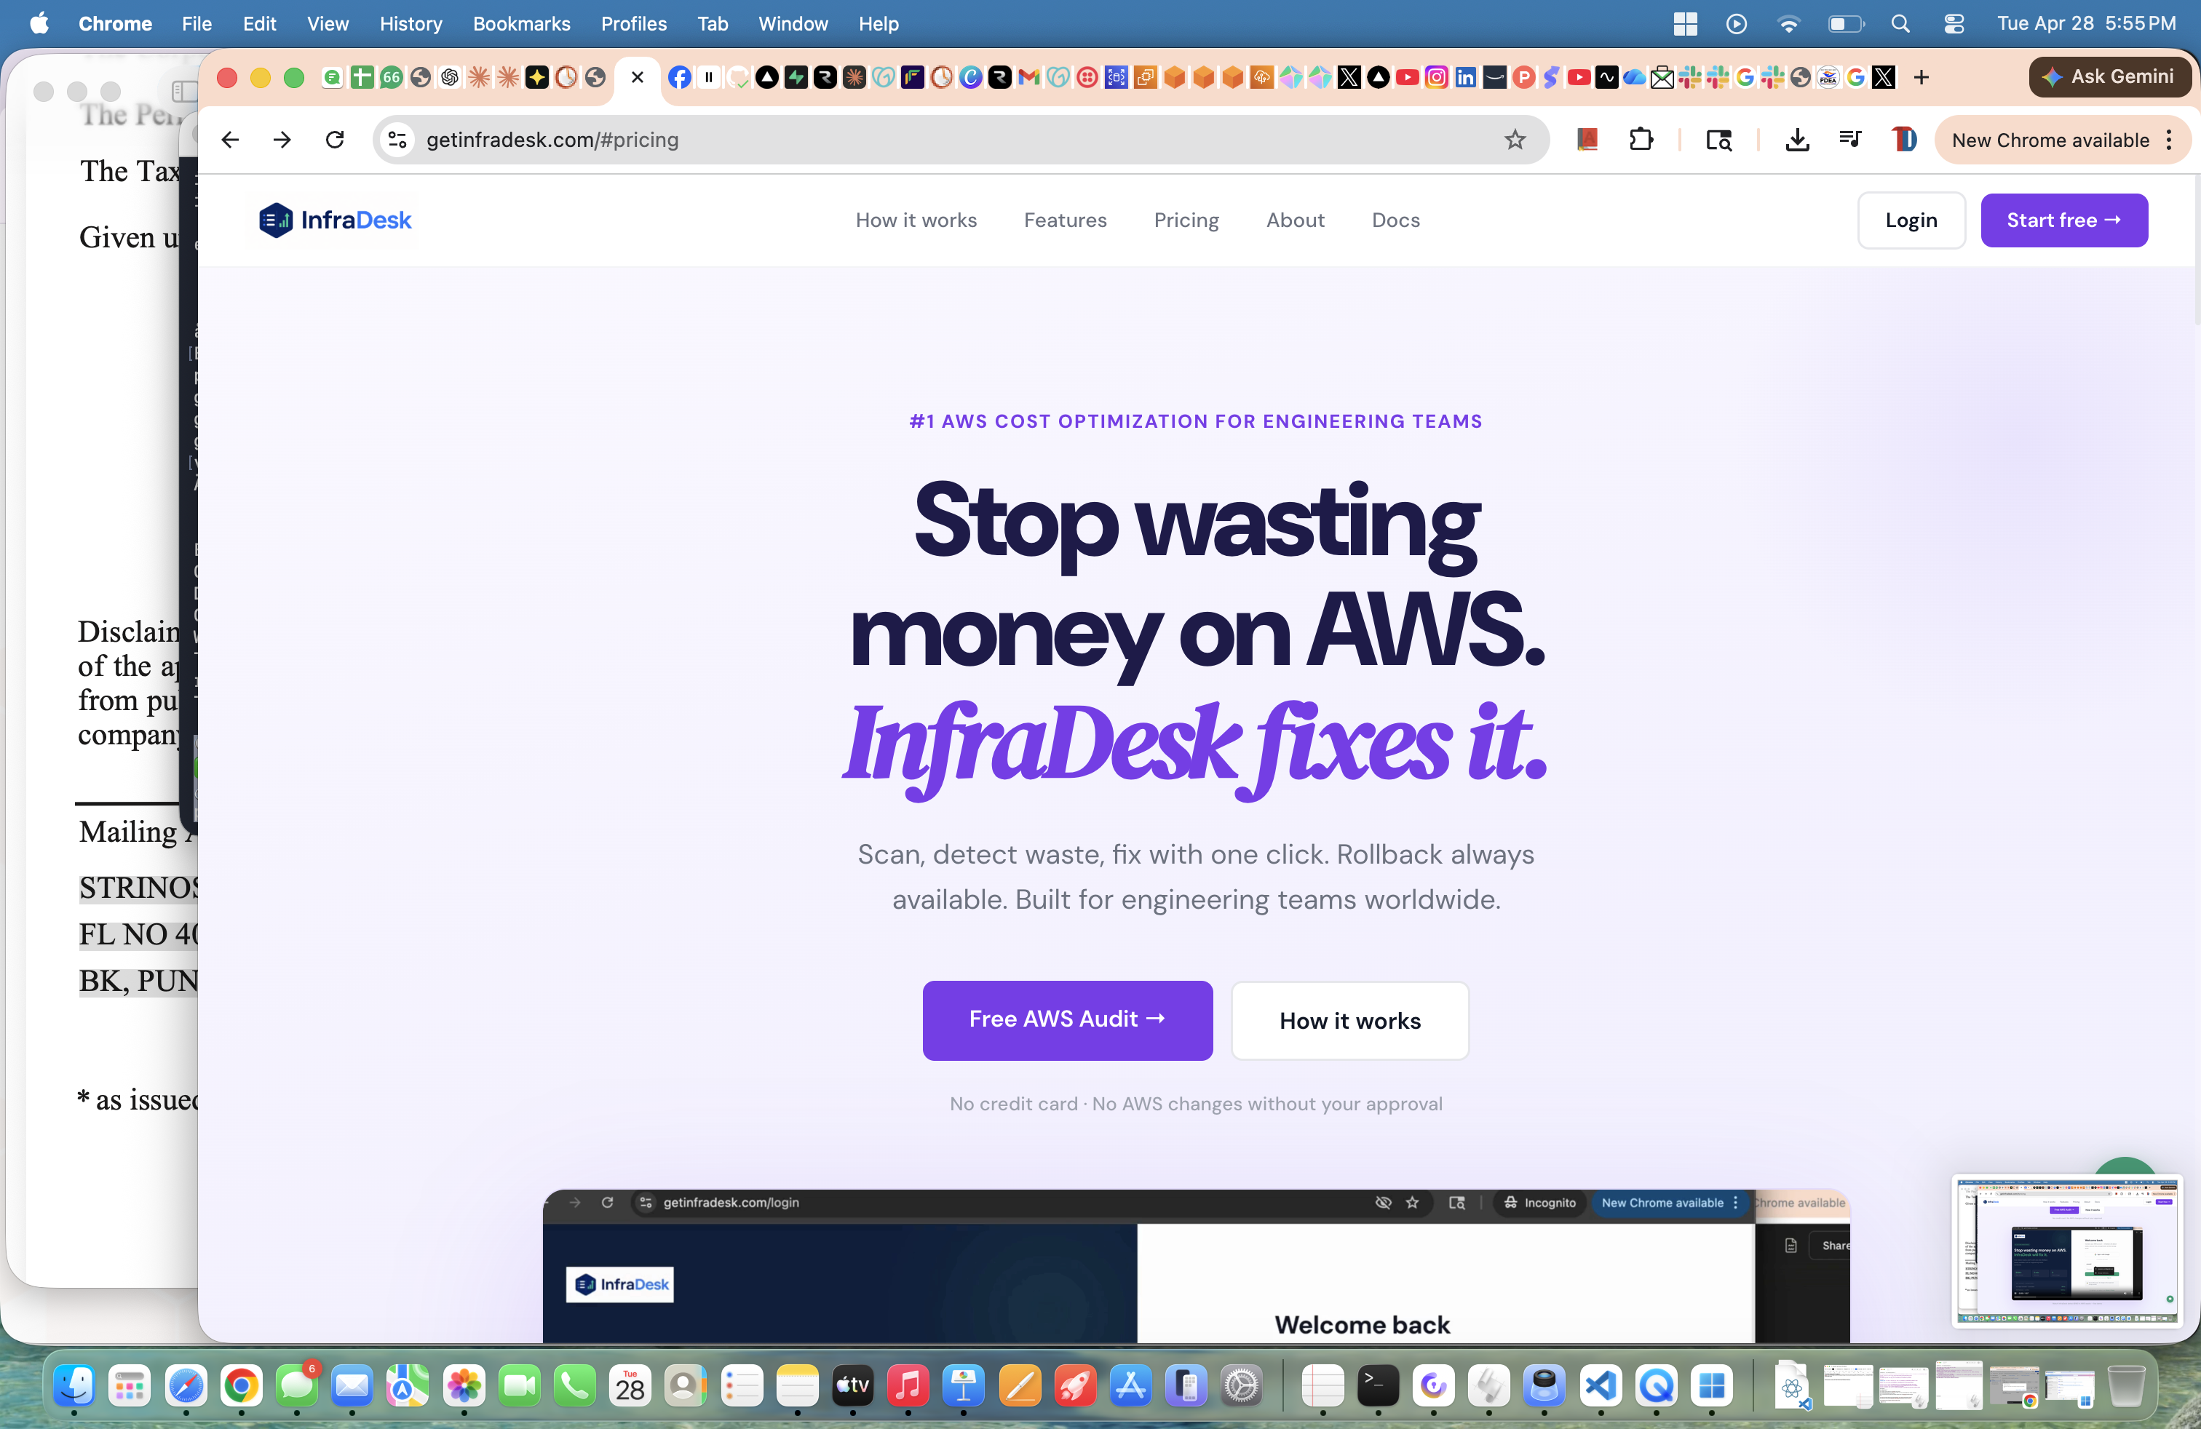The image size is (2201, 1429).
Task: Open the site information icon in address bar
Action: 397,140
